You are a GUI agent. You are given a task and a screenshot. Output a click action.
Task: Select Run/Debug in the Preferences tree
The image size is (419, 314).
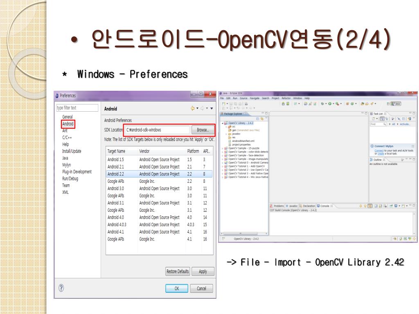coord(70,179)
